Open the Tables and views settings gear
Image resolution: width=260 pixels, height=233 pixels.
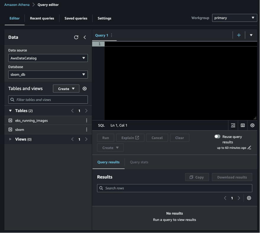click(x=85, y=88)
